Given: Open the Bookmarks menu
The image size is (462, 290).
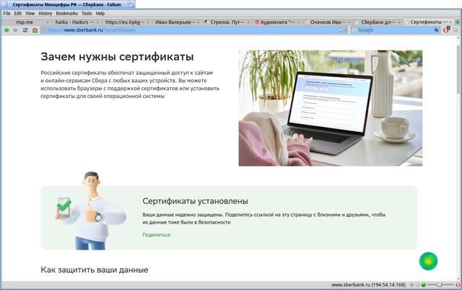Looking at the screenshot, I should point(66,13).
